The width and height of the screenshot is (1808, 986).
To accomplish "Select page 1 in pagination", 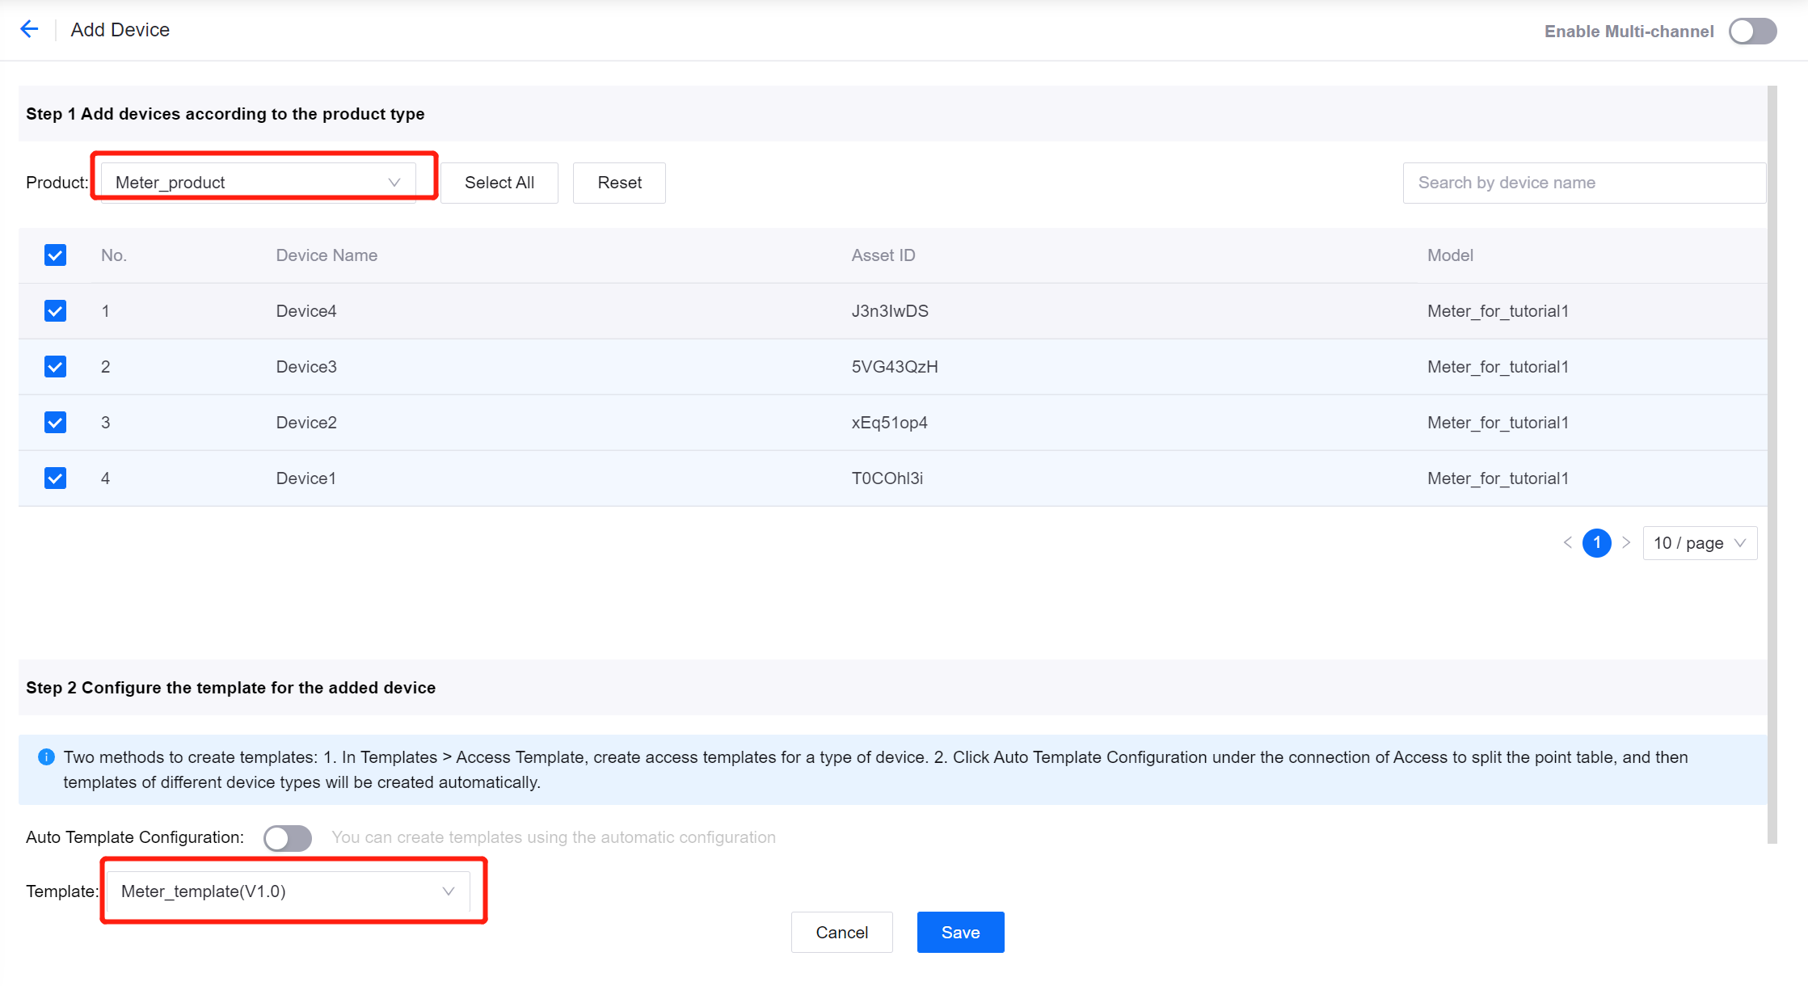I will [x=1596, y=543].
